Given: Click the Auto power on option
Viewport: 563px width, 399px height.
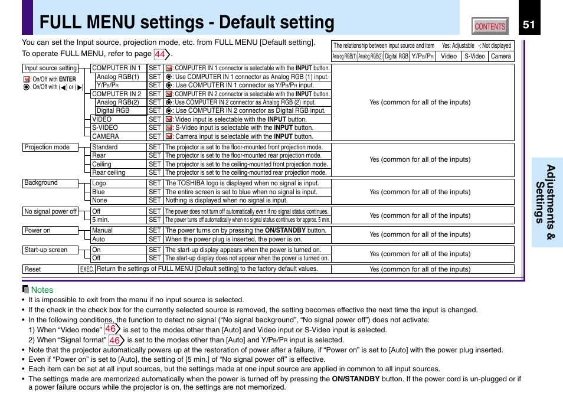Looking at the screenshot, I should click(x=119, y=239).
